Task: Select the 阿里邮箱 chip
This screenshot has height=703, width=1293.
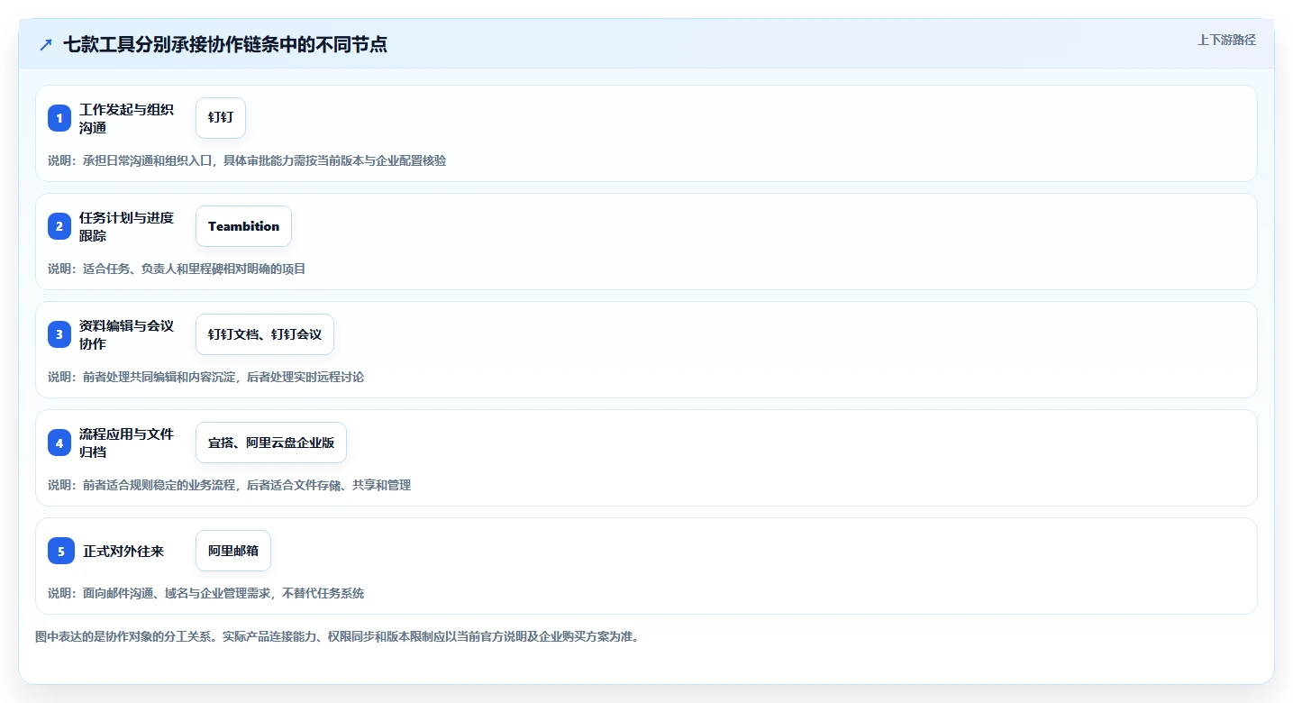Action: (x=233, y=551)
